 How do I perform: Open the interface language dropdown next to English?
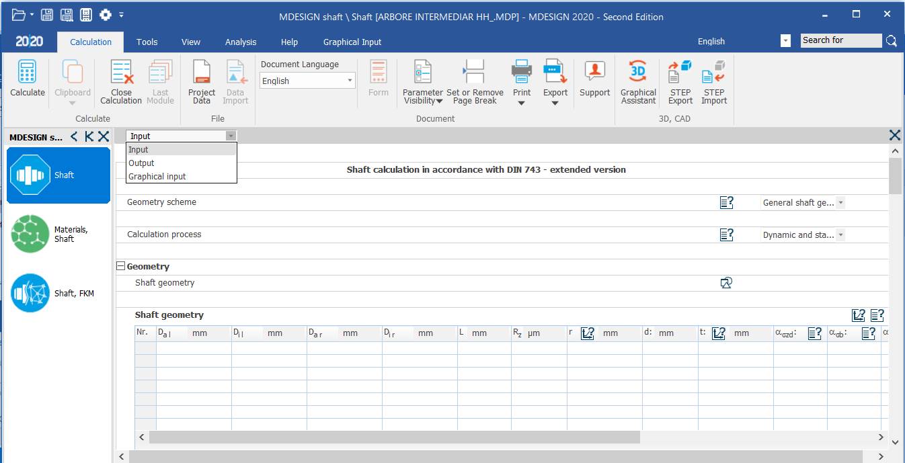point(785,41)
